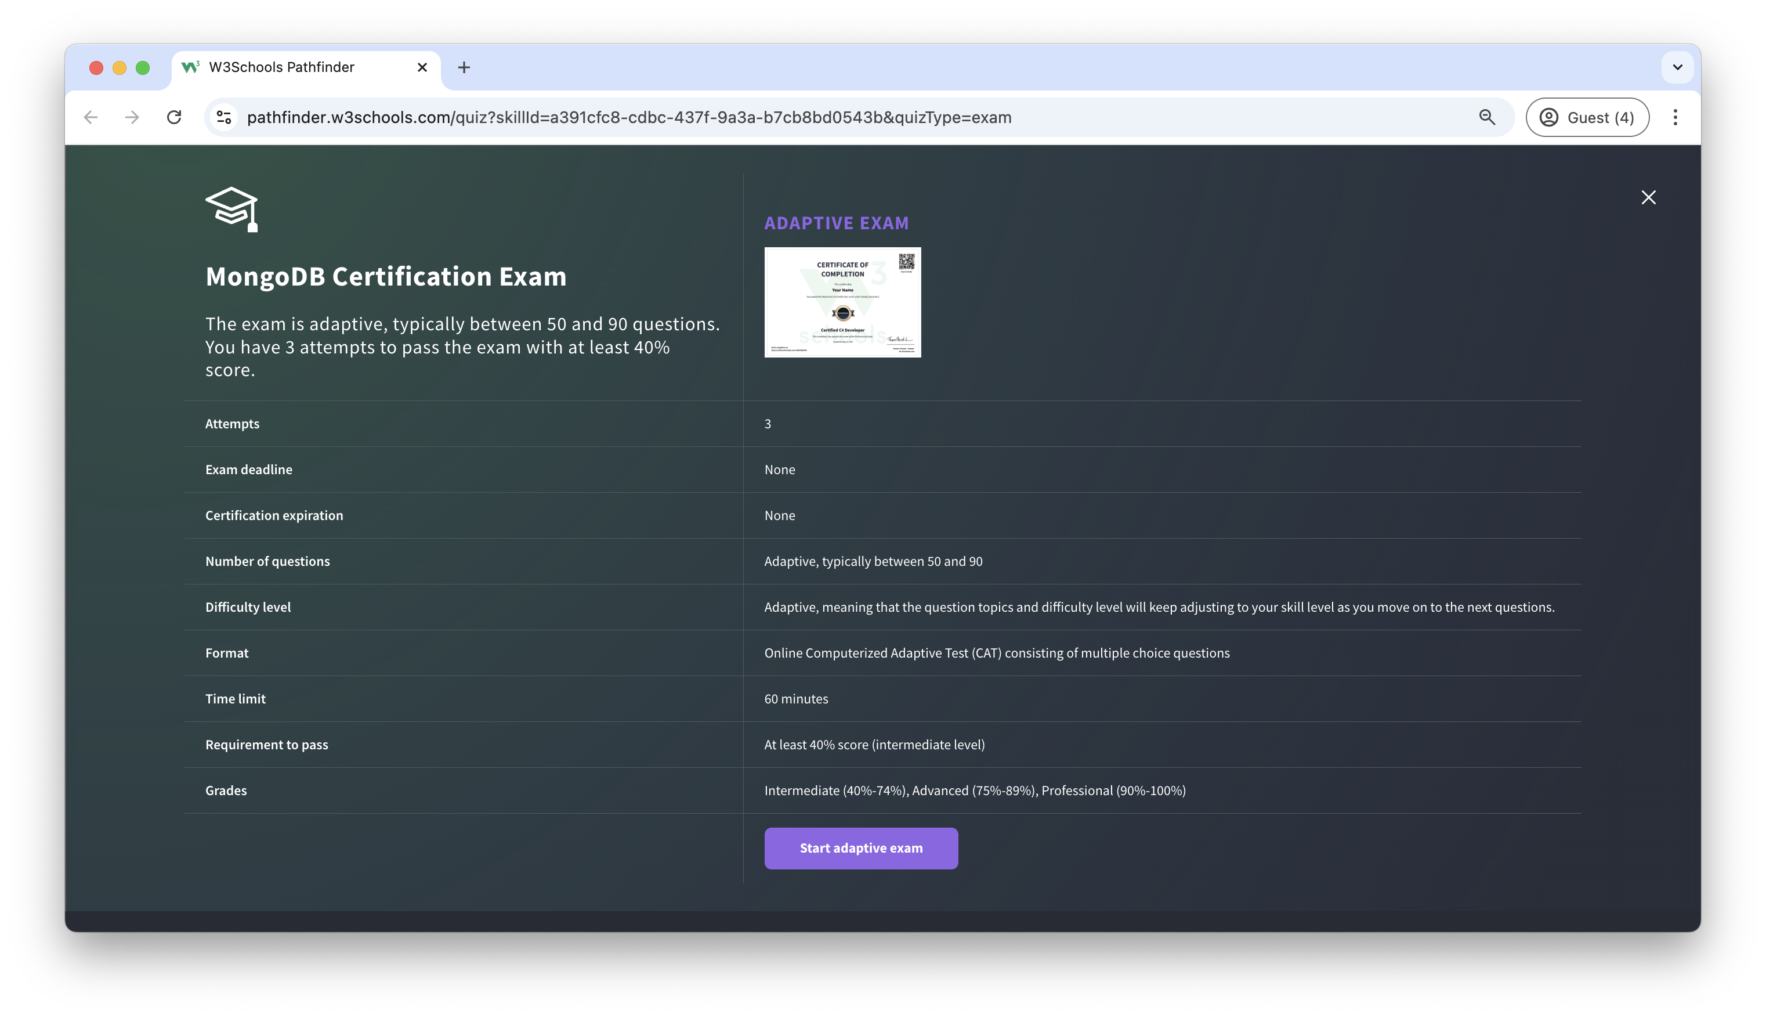1766x1018 pixels.
Task: Click the browser back arrow
Action: 91,117
